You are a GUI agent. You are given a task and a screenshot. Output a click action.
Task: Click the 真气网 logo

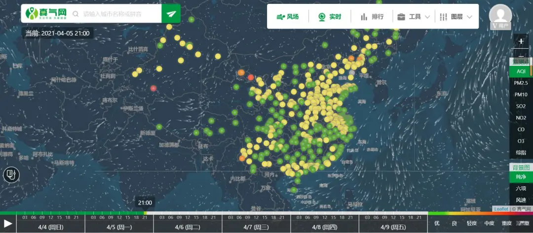click(x=46, y=14)
